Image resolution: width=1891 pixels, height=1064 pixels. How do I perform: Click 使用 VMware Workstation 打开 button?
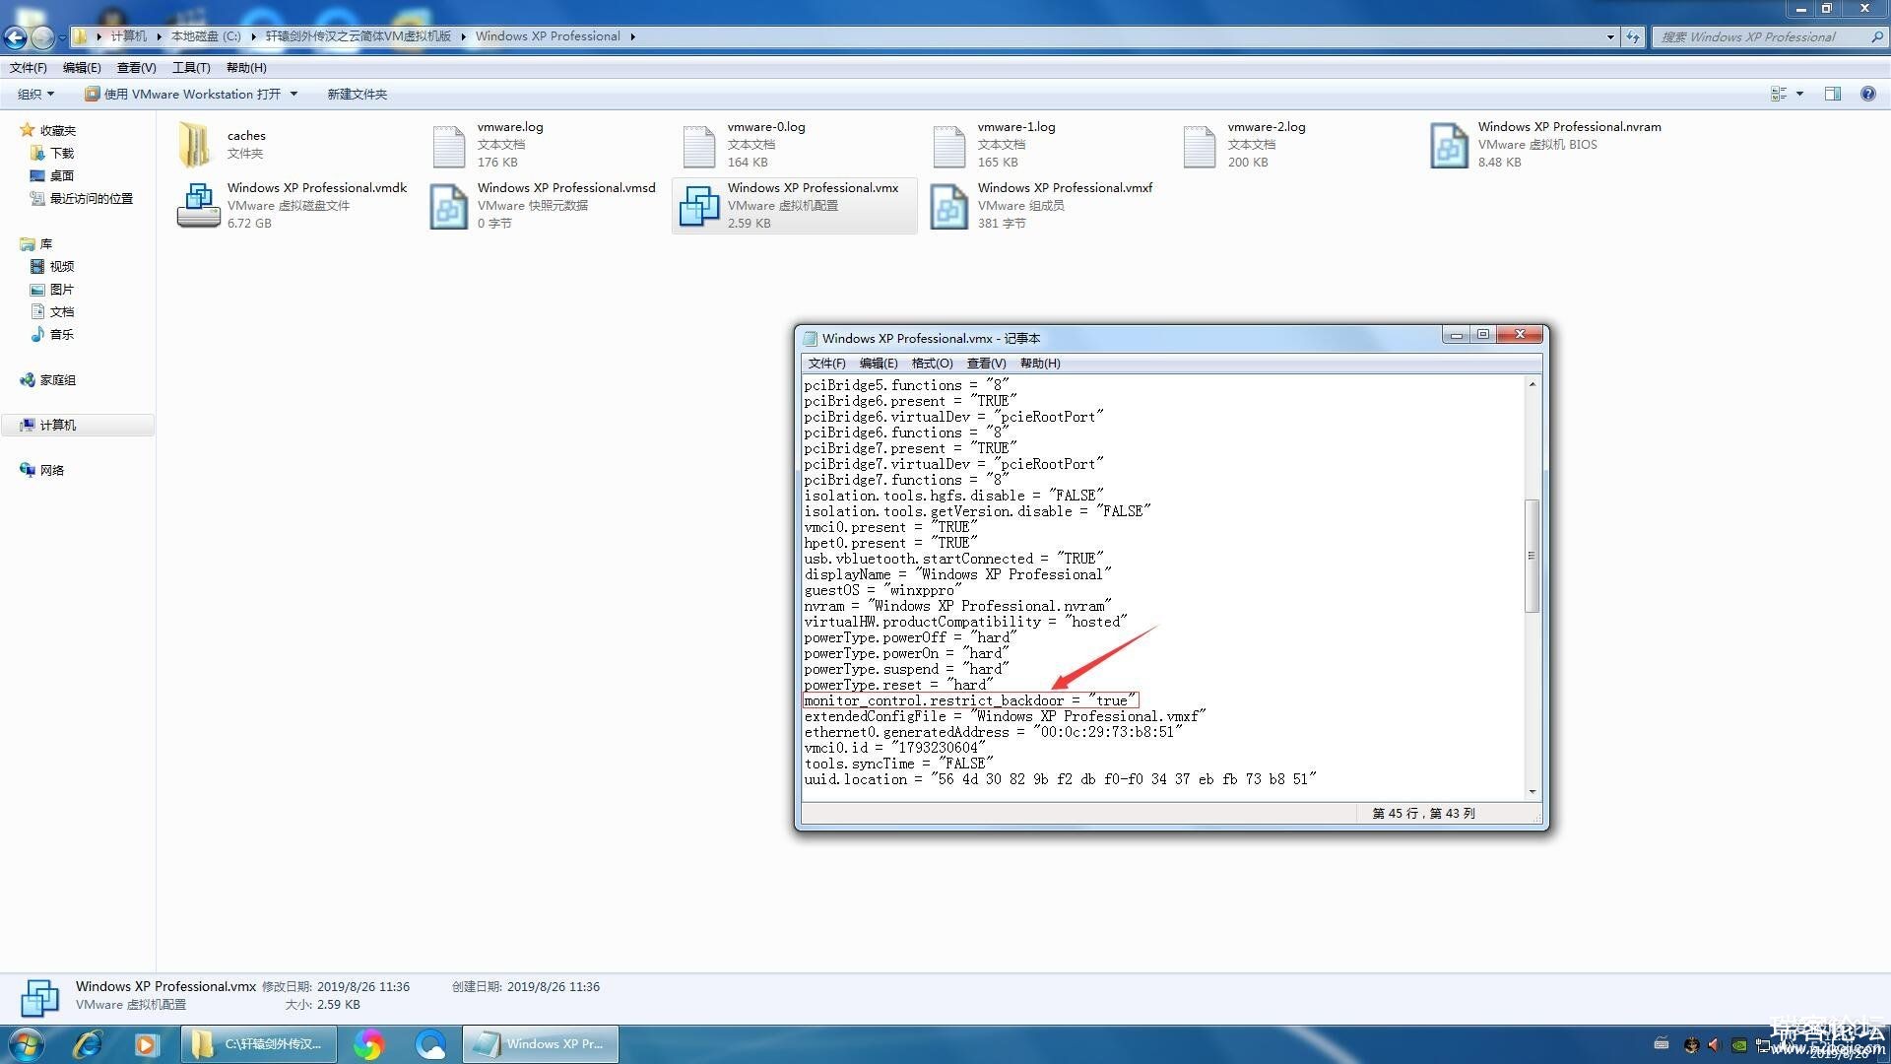[x=182, y=94]
